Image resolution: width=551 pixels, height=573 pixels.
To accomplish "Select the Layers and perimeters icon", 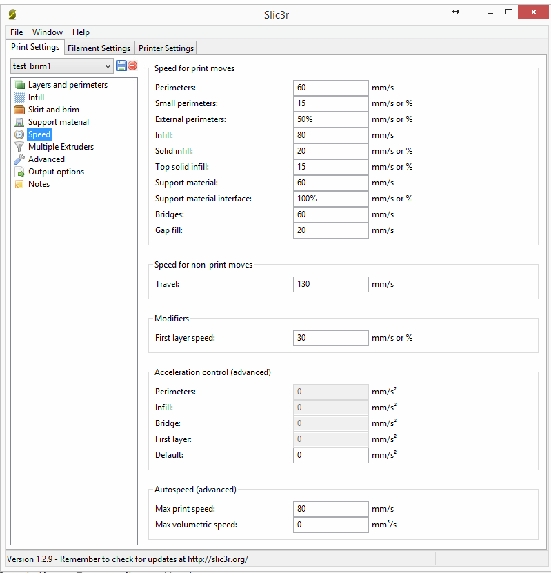I will pos(19,85).
